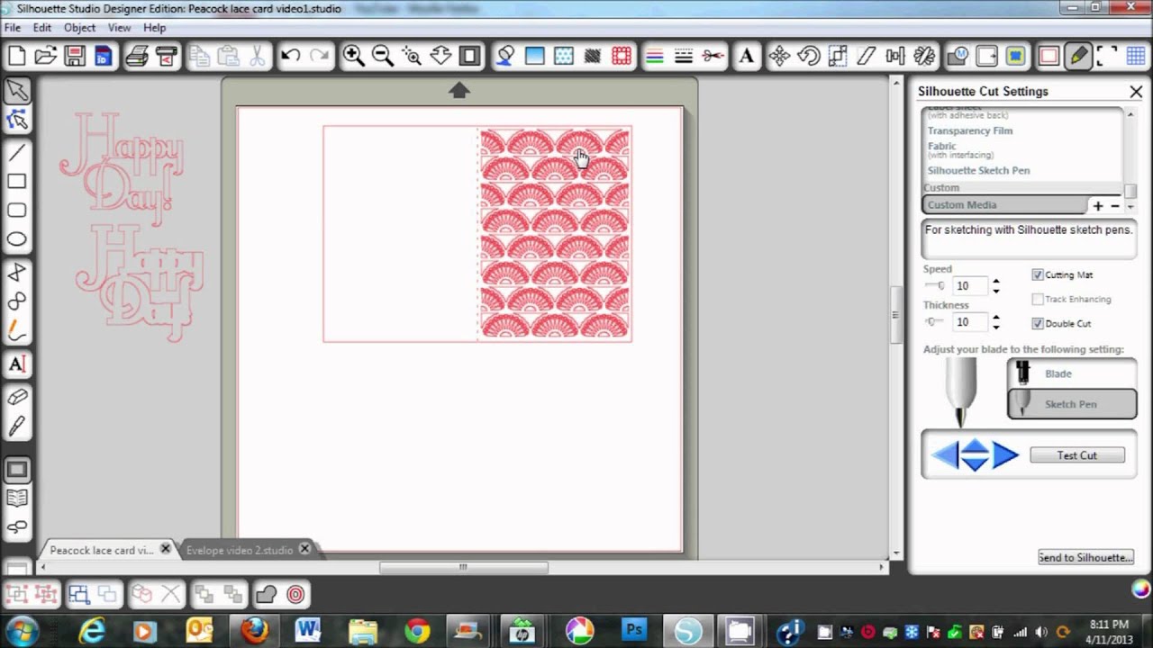
Task: Switch to the Evelope video 2.studio tab
Action: (240, 550)
